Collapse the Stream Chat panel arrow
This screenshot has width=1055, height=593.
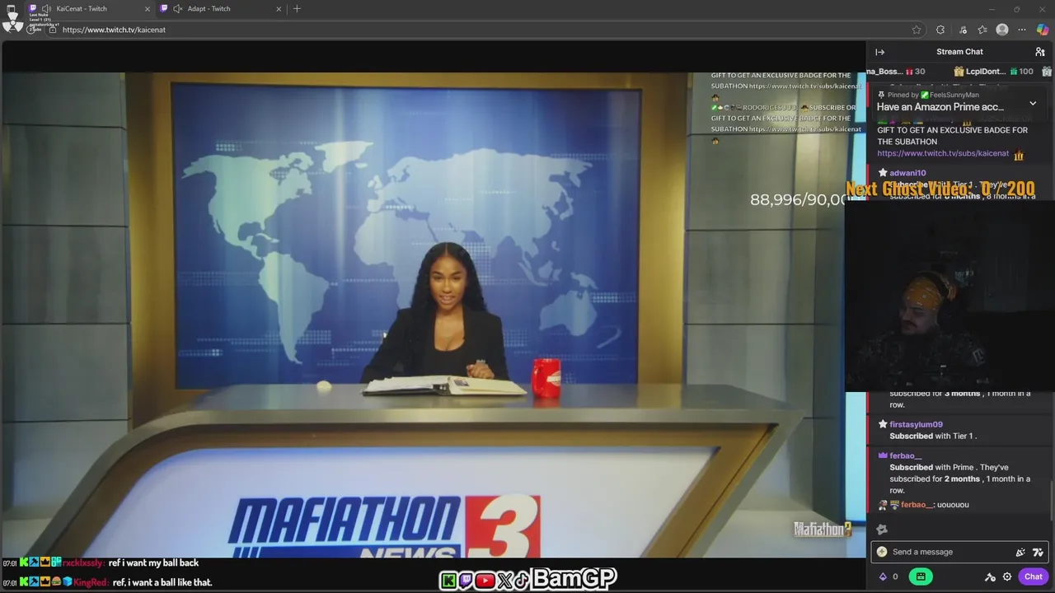[x=880, y=52]
